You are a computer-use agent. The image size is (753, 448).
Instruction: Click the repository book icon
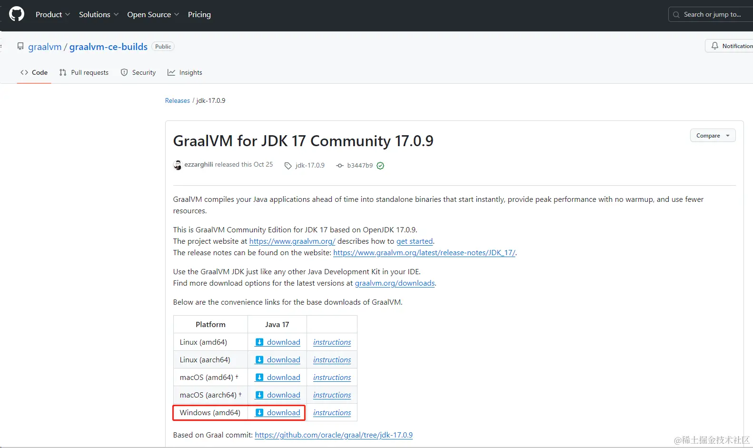click(x=20, y=46)
